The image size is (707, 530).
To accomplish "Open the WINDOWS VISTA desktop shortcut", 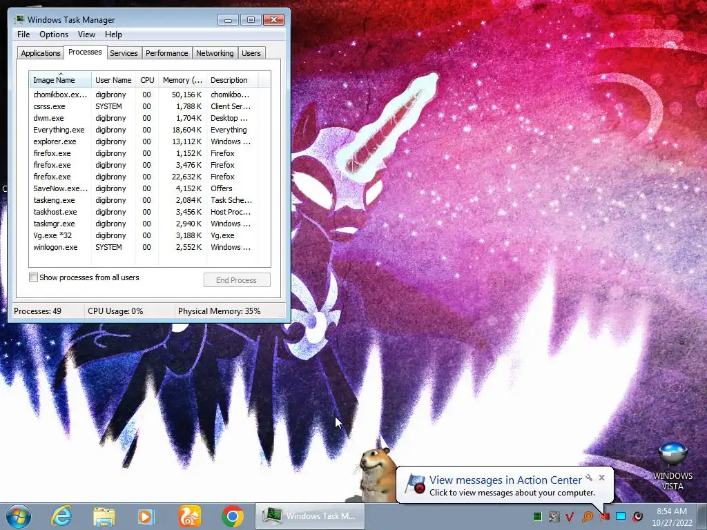I will (x=672, y=466).
